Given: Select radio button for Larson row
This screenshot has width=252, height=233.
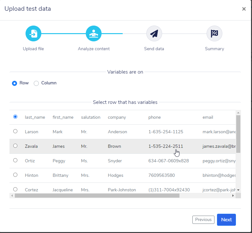Looking at the screenshot, I should (15, 131).
